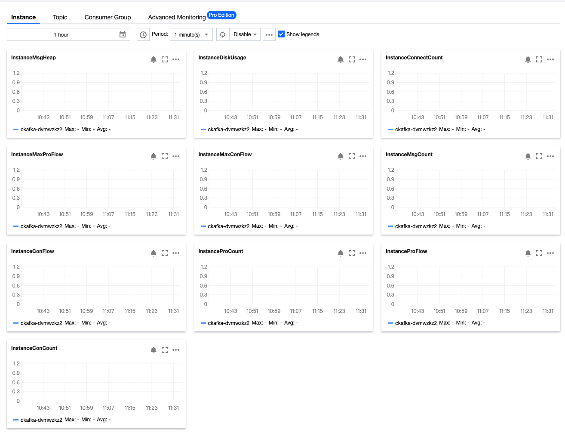Switch to the Consumer Group tab
Screen dimensions: 565x436
pos(107,17)
